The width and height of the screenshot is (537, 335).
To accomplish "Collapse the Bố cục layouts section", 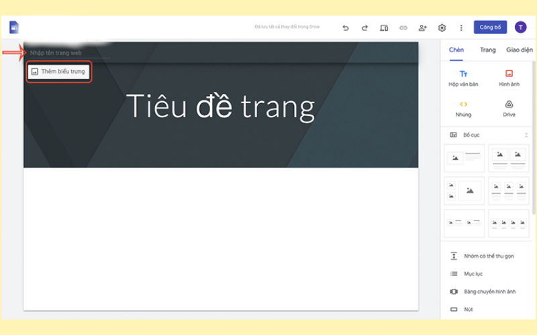I will click(x=526, y=135).
